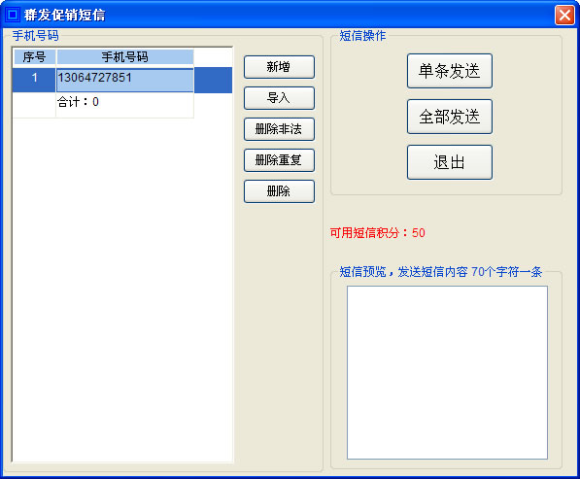Click the 删除非法 button
580x479 pixels.
point(279,129)
